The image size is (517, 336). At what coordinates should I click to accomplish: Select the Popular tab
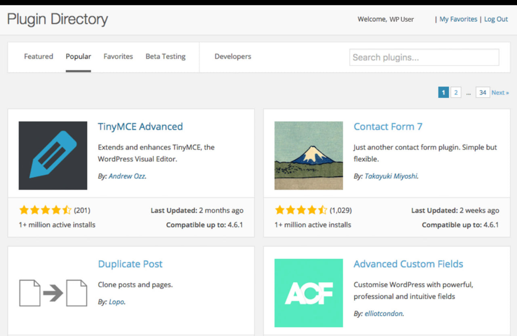[x=78, y=56]
